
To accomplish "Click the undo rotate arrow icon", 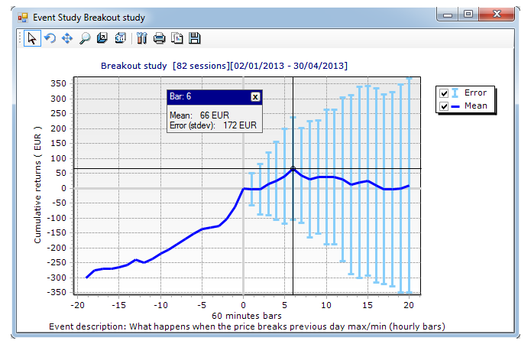I will click(50, 38).
